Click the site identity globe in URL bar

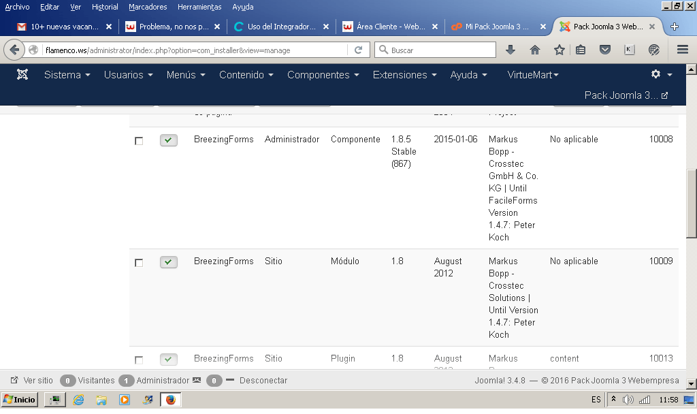click(x=33, y=50)
